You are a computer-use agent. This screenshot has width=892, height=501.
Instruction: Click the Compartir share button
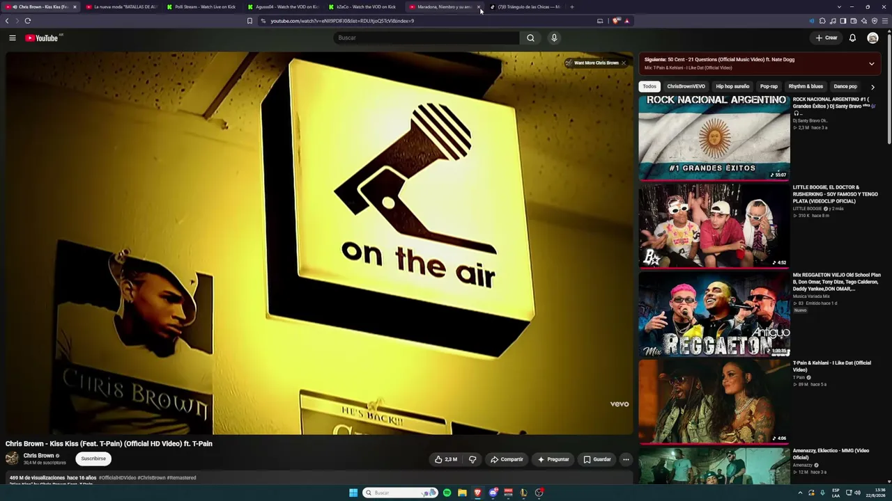(x=507, y=459)
